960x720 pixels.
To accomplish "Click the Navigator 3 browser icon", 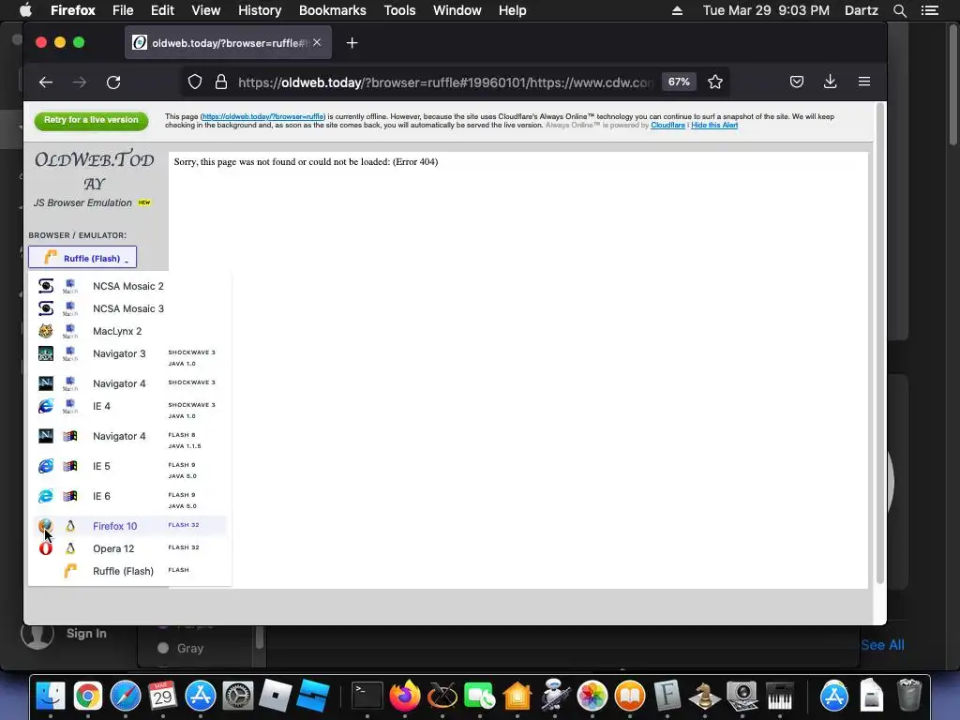I will coord(46,353).
